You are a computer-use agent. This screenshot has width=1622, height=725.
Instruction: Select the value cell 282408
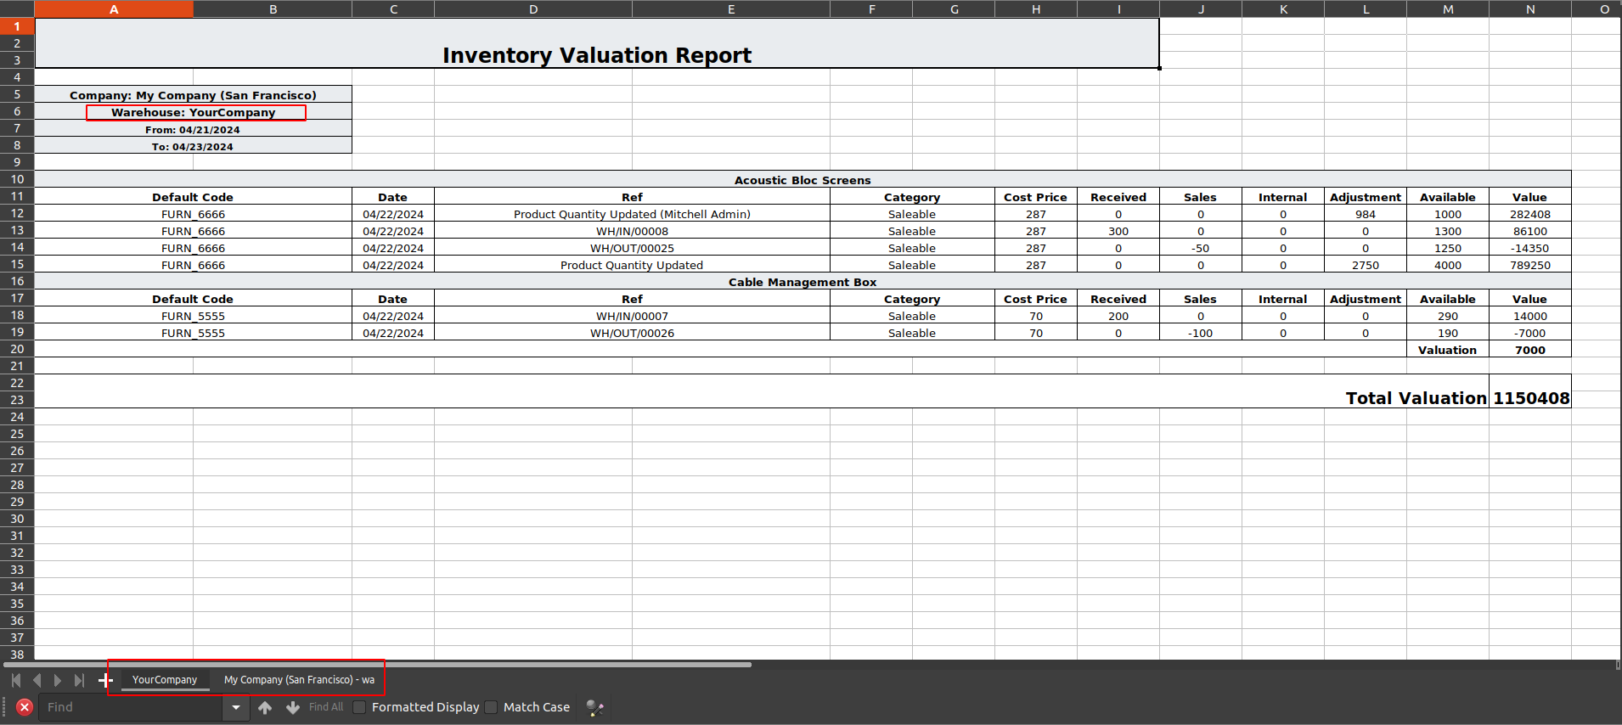[1530, 214]
